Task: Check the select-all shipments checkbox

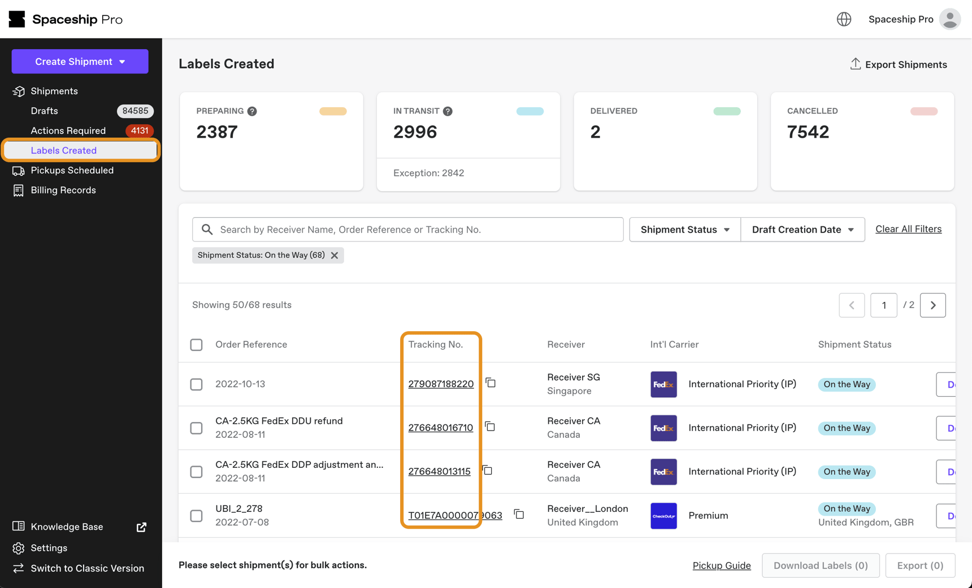Action: (x=196, y=345)
